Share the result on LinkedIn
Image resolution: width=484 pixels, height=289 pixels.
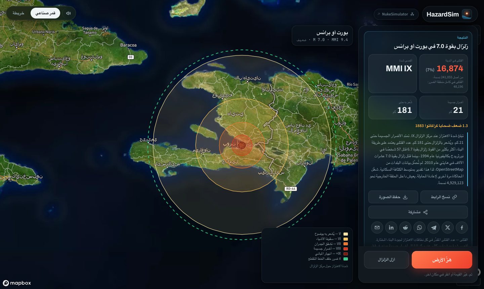391,228
